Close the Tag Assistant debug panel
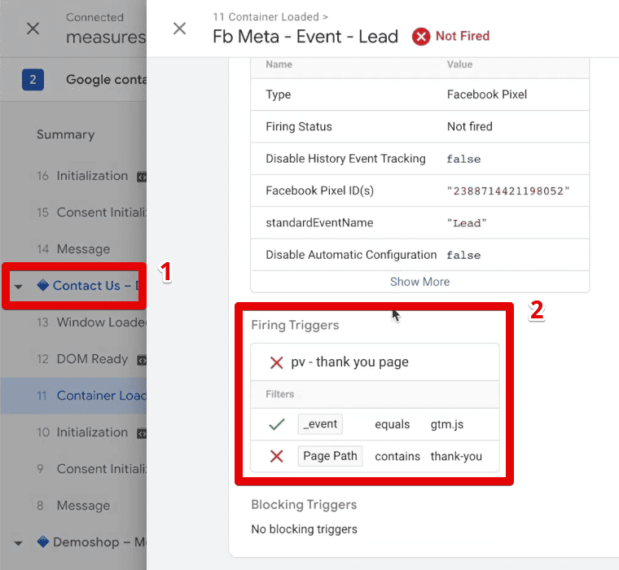This screenshot has width=619, height=570. pyautogui.click(x=33, y=28)
